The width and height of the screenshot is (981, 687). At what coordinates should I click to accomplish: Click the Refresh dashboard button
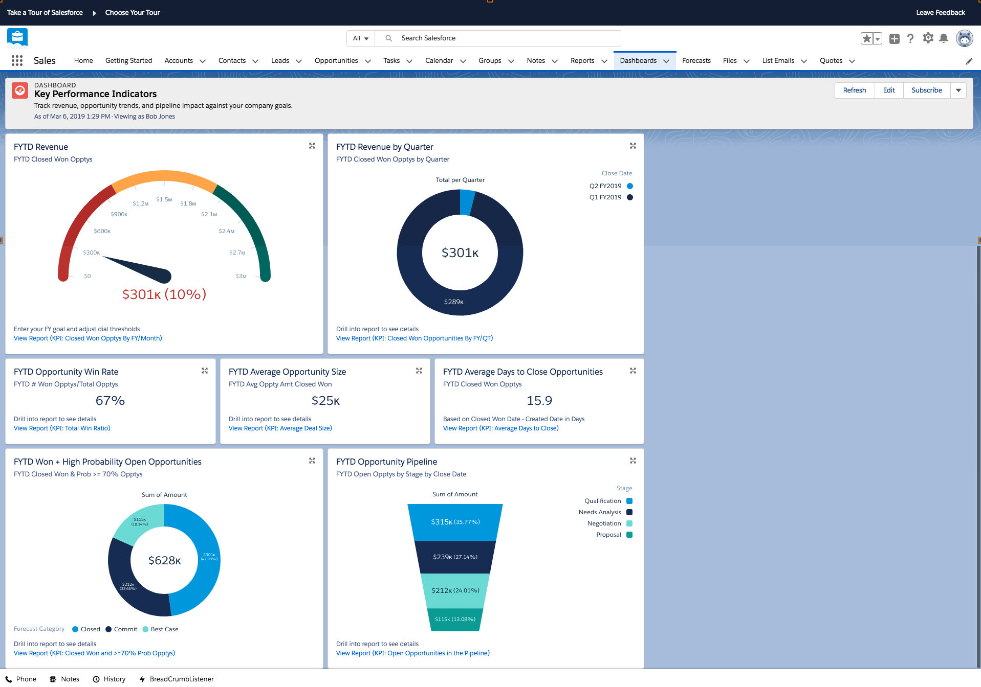(854, 90)
